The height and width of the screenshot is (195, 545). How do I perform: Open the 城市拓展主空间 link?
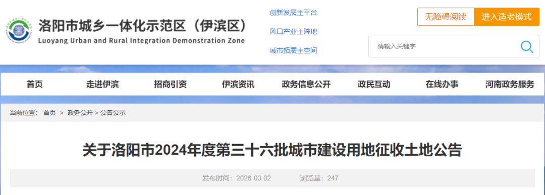tap(293, 51)
